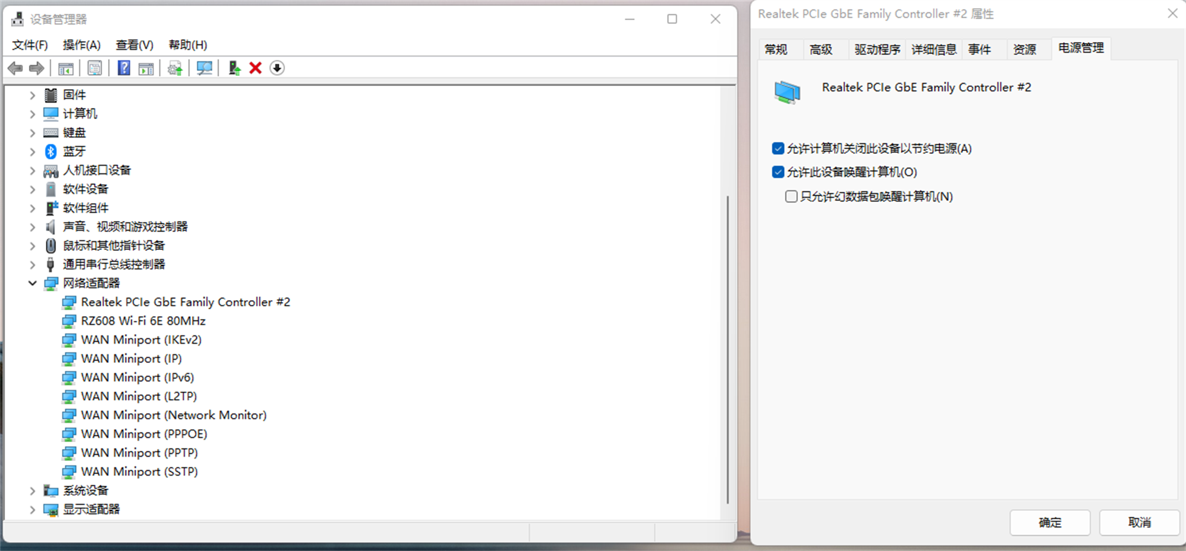1186x551 pixels.
Task: Click the 计算机 computer category icon
Action: [51, 114]
